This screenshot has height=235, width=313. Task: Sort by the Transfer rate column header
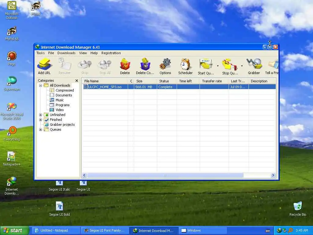214,81
